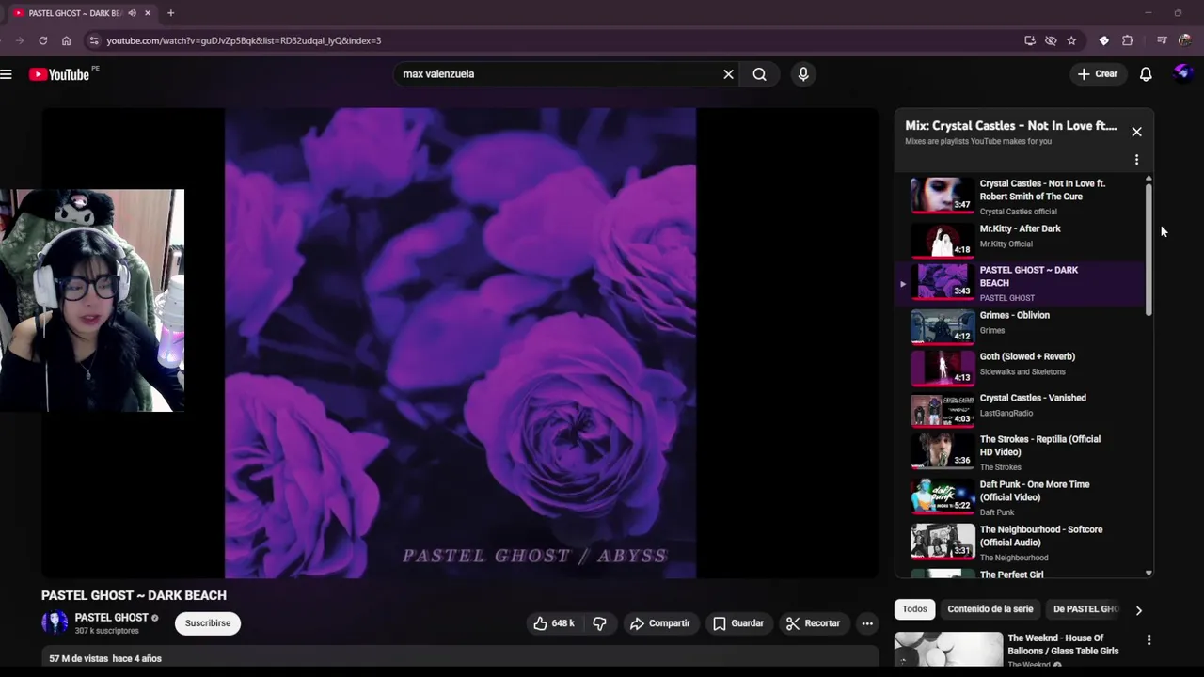Dislike the video with thumbs down
The image size is (1204, 677).
(599, 623)
